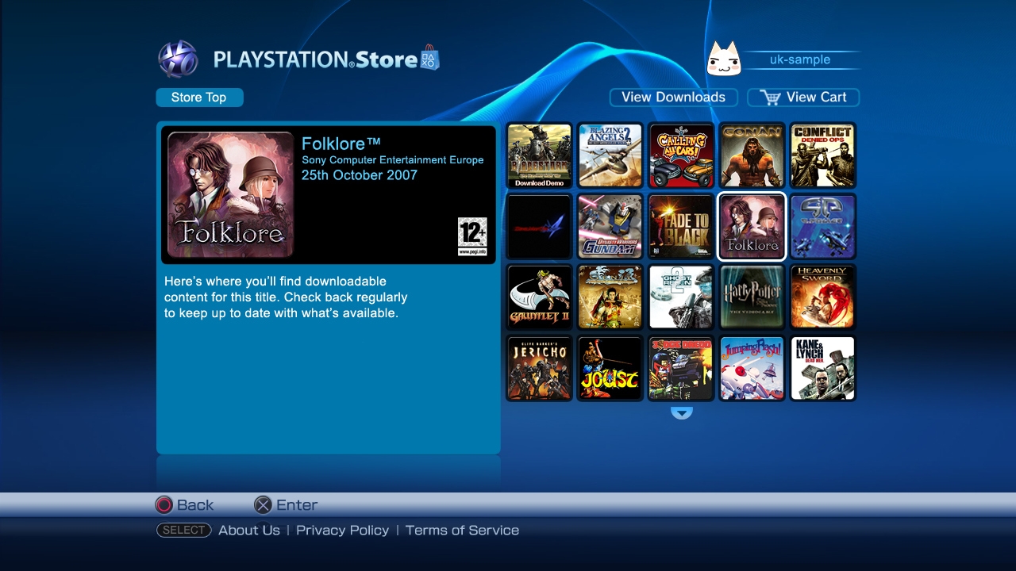Choose the Jumping Flash! tile
The height and width of the screenshot is (571, 1016).
[x=752, y=368]
